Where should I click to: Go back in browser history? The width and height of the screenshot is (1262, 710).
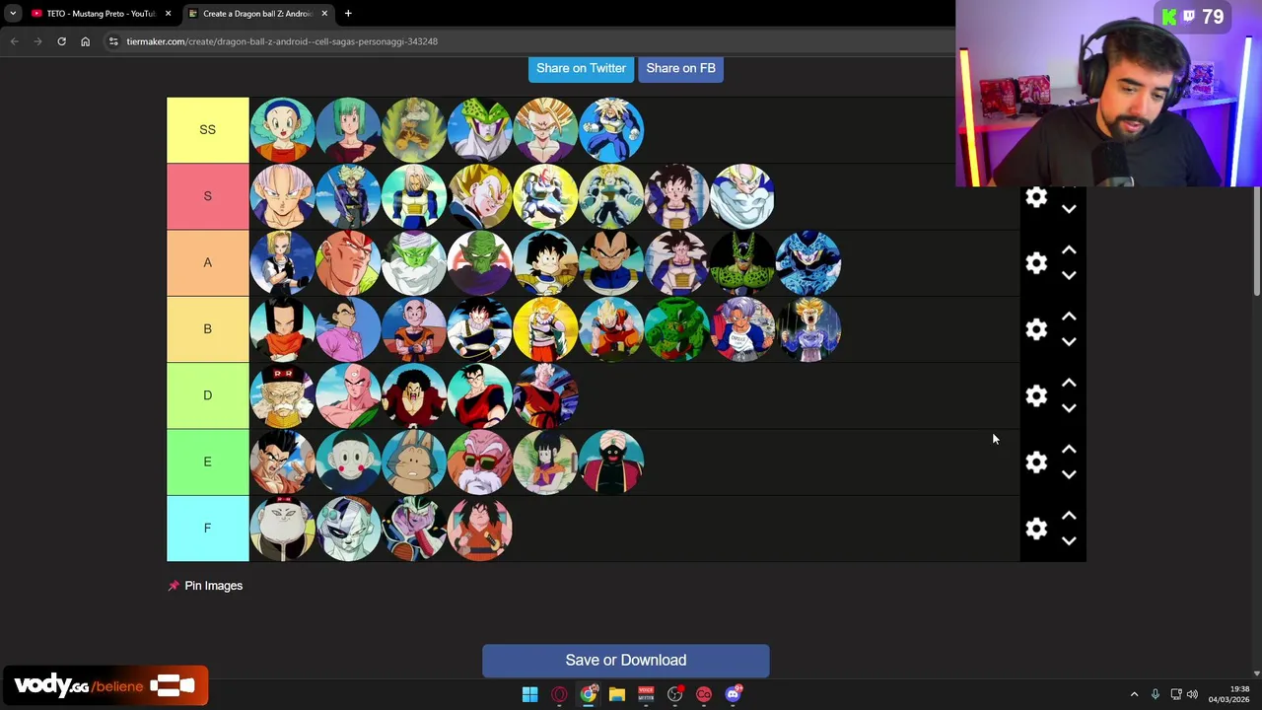(15, 41)
